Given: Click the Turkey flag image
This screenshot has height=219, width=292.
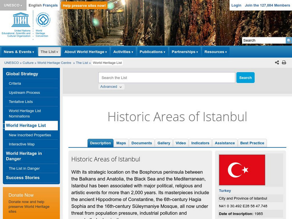Looking at the screenshot, I should pyautogui.click(x=242, y=170).
